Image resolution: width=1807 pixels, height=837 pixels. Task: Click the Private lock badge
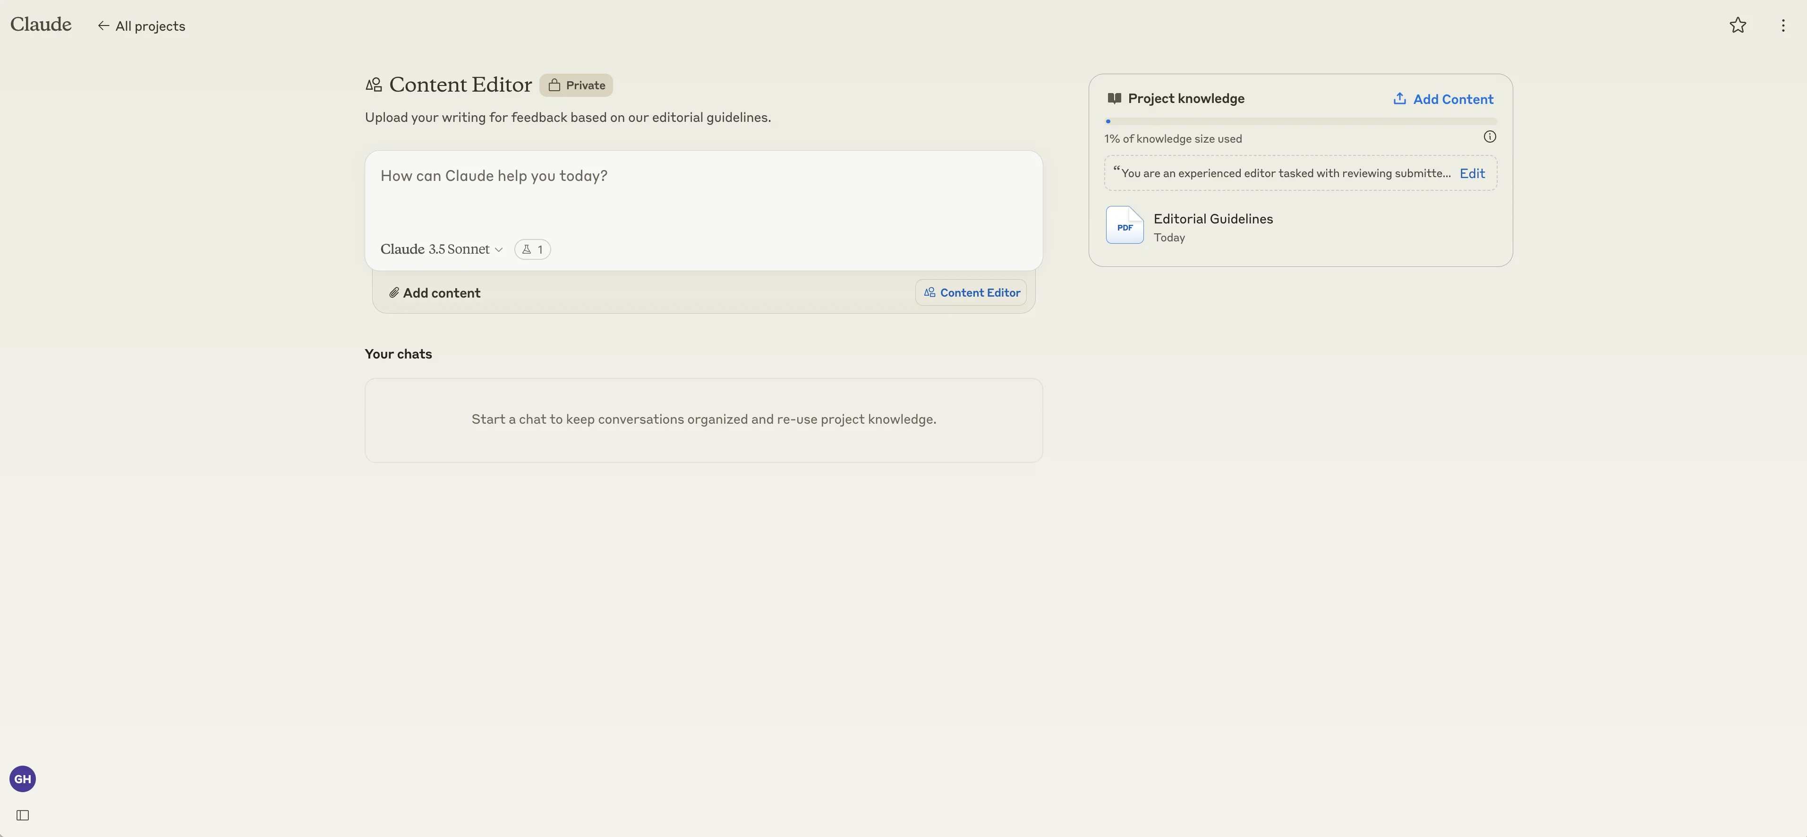(x=576, y=85)
